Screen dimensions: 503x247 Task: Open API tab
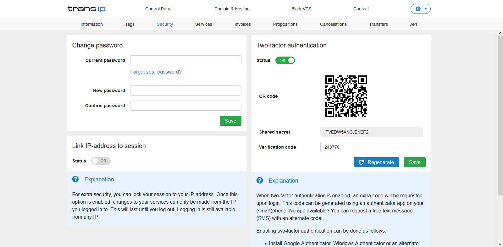pyautogui.click(x=413, y=24)
